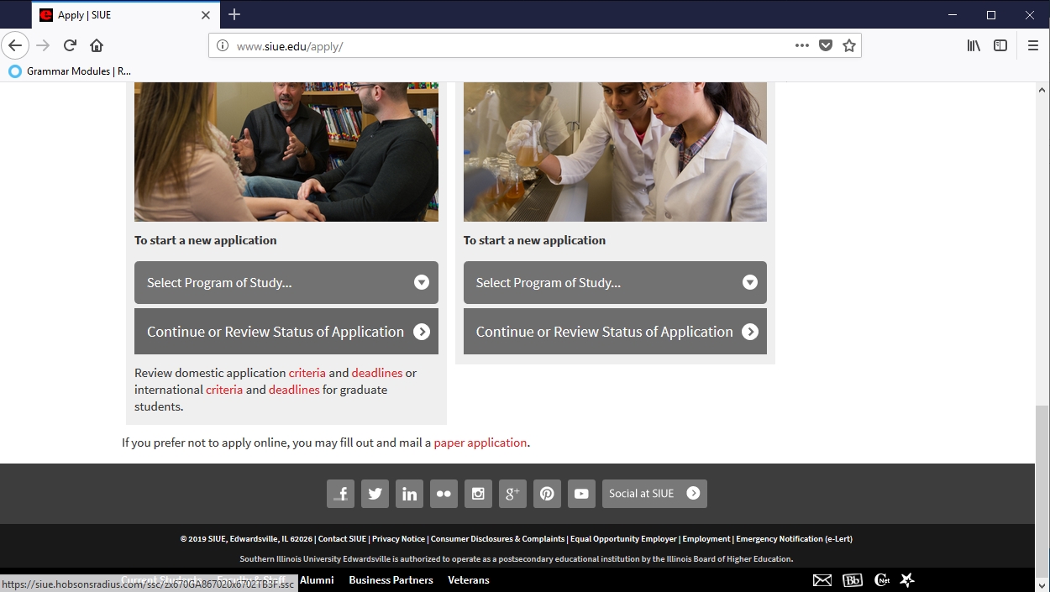Expand right Select Program of Study dropdown
1050x592 pixels.
[615, 283]
